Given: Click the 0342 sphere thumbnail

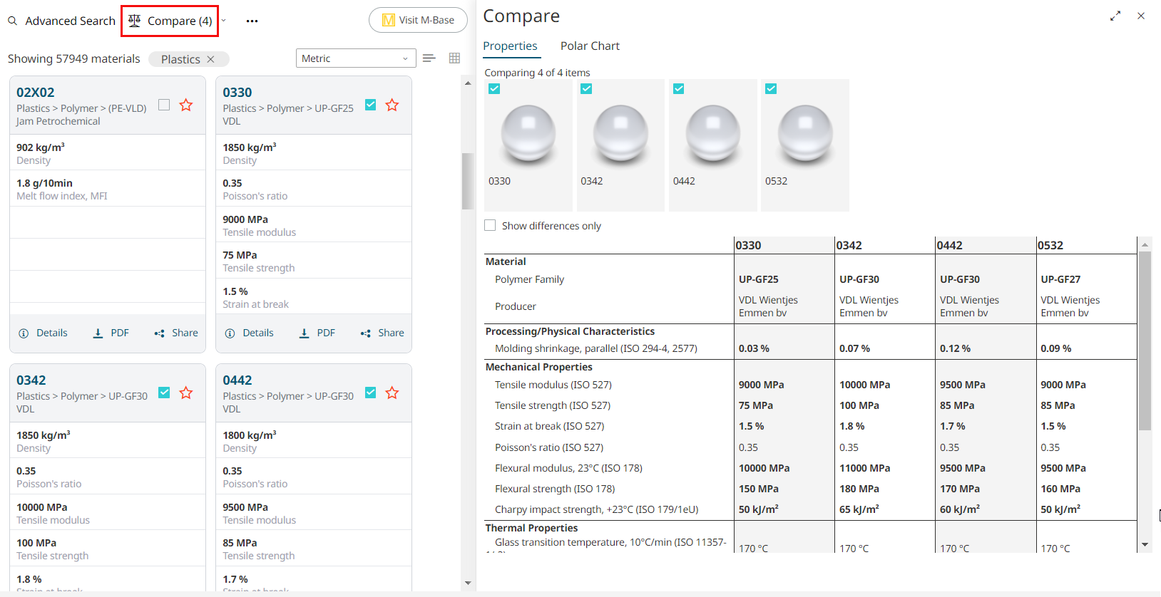Looking at the screenshot, I should click(620, 134).
